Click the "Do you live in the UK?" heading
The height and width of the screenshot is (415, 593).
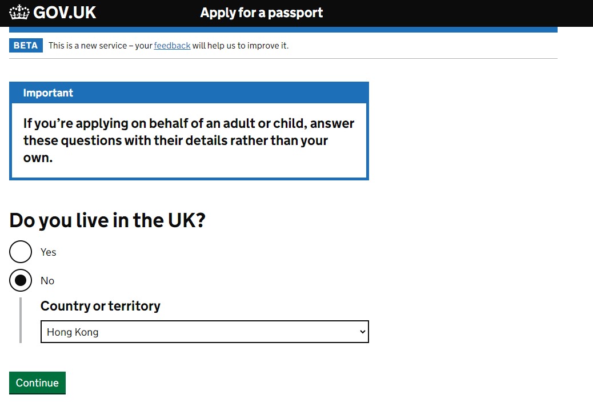coord(107,220)
